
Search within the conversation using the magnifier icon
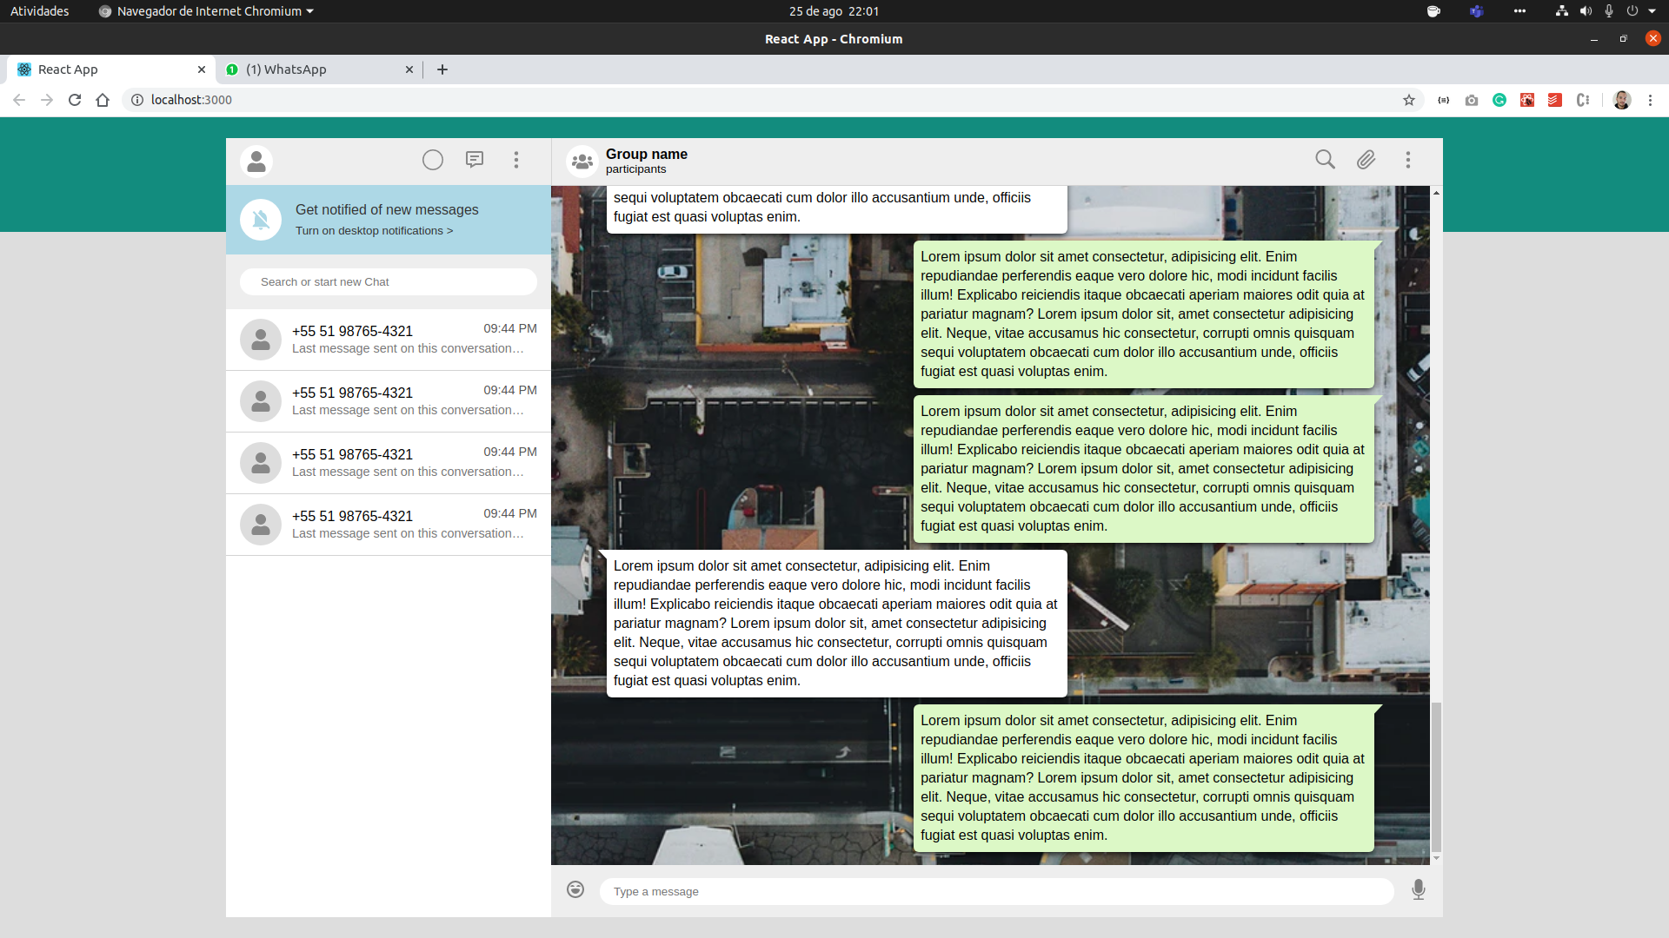1324,160
